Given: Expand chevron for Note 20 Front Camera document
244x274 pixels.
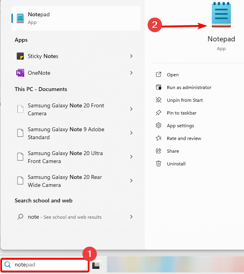Looking at the screenshot, I should 132,109.
